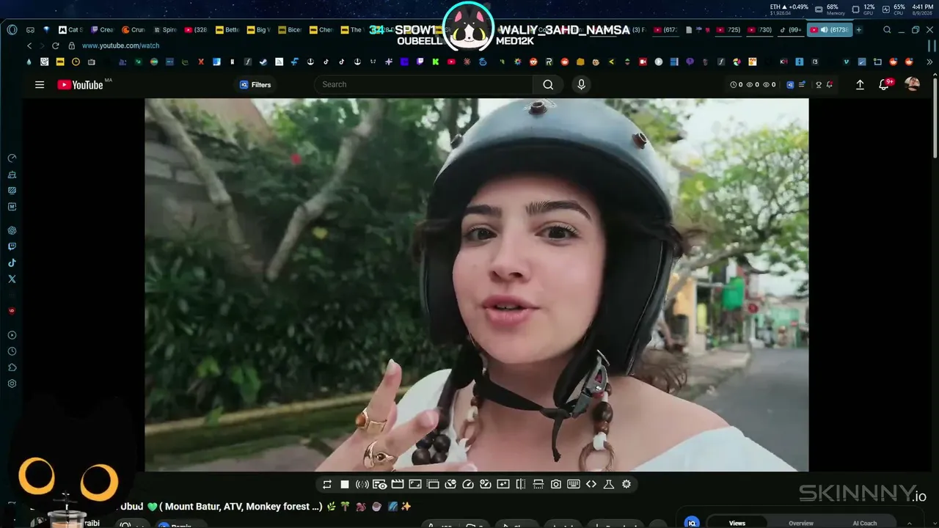Image resolution: width=939 pixels, height=528 pixels.
Task: Open the keyboard shortcuts icon
Action: click(x=574, y=484)
